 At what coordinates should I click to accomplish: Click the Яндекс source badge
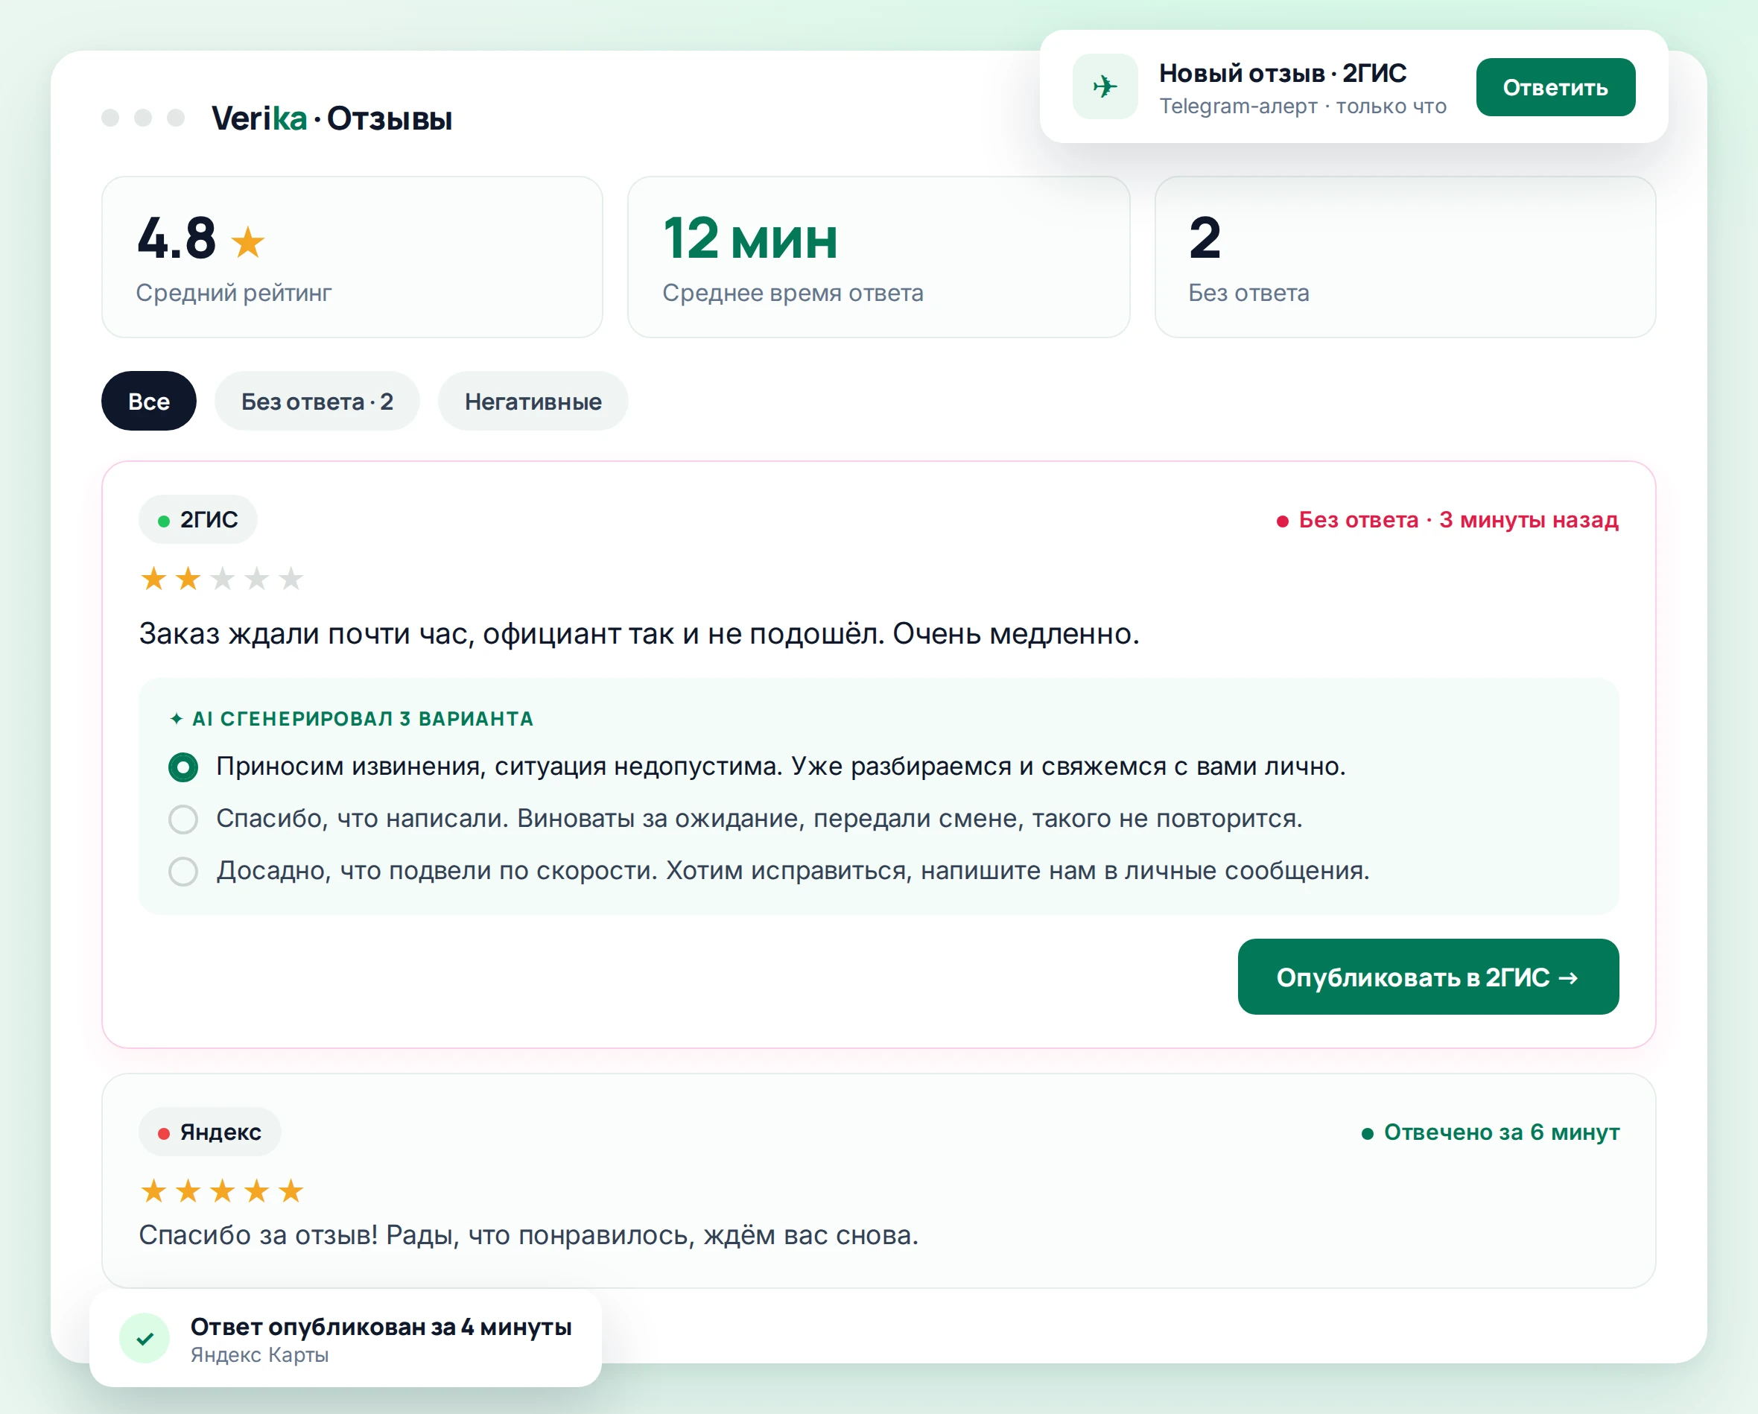(x=209, y=1132)
